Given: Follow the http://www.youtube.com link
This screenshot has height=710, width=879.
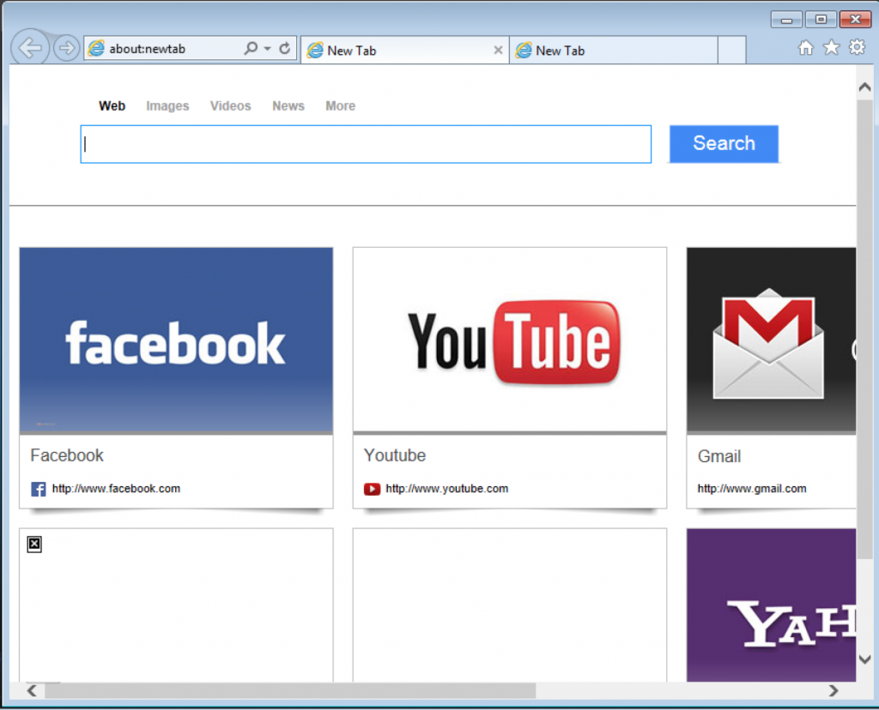Looking at the screenshot, I should coord(446,489).
